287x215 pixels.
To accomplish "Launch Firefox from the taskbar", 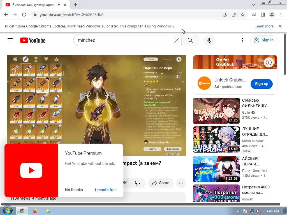I will point(35,211).
